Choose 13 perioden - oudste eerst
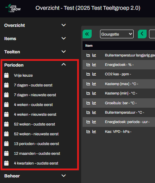 point(36,144)
